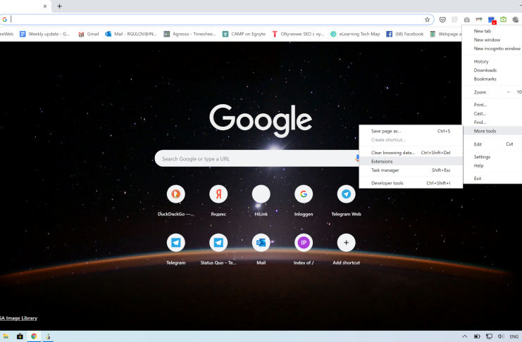Click the Google search box

[256, 159]
